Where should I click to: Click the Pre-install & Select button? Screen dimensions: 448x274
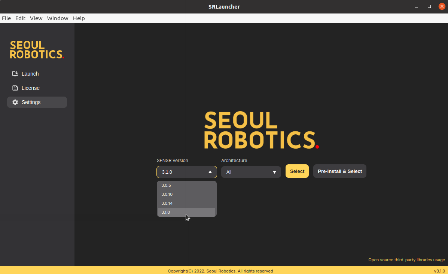pos(340,171)
